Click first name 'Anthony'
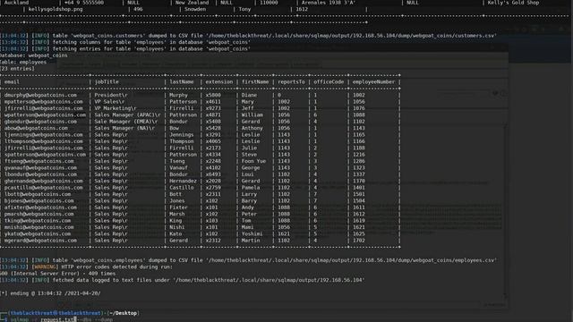Viewport: 573px width, 322px height. coord(252,128)
